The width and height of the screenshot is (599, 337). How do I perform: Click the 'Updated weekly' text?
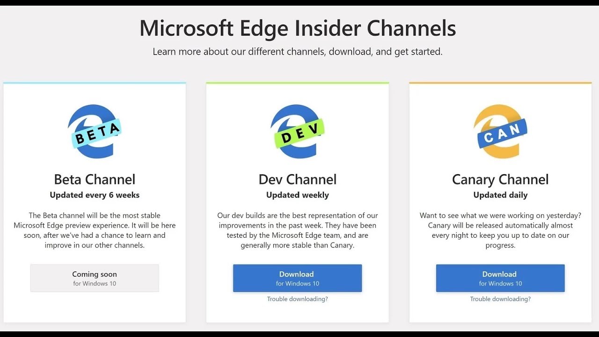(297, 195)
